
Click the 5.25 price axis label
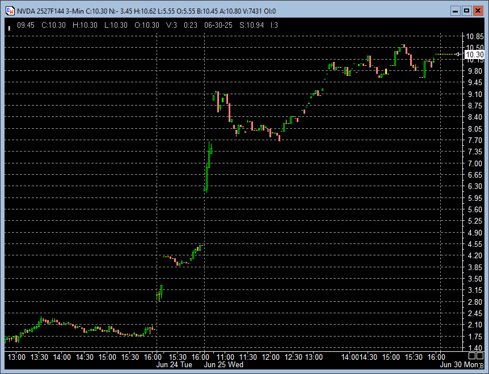[x=475, y=221]
